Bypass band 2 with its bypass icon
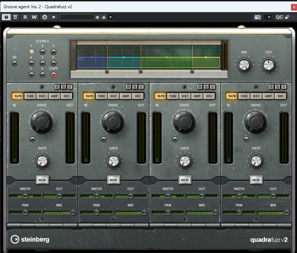Image resolution: width=297 pixels, height=253 pixels. point(141,87)
